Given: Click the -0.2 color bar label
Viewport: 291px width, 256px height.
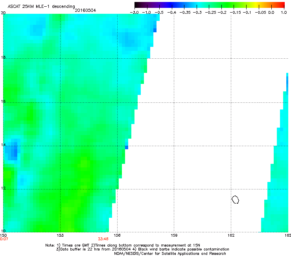Looking at the screenshot, I should (x=222, y=13).
